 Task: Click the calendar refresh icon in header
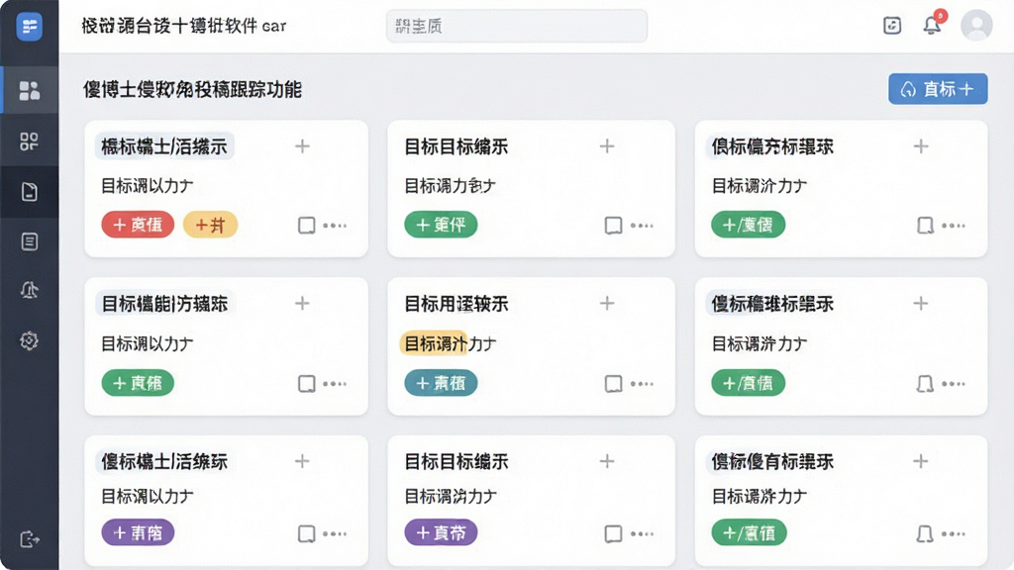click(892, 25)
